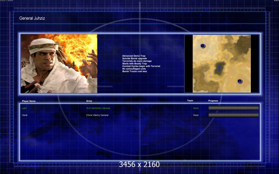Select the Geral player name entry
The width and height of the screenshot is (279, 174).
click(25, 115)
